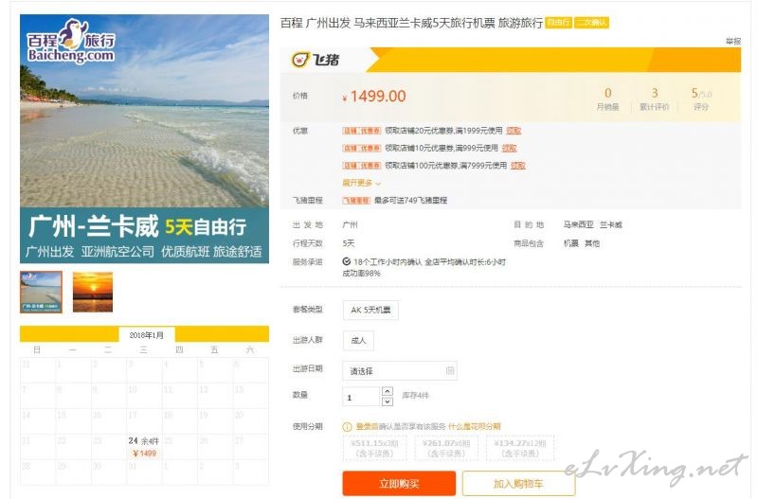This screenshot has height=499, width=758.
Task: Click 立即购买 buy now button
Action: click(399, 484)
